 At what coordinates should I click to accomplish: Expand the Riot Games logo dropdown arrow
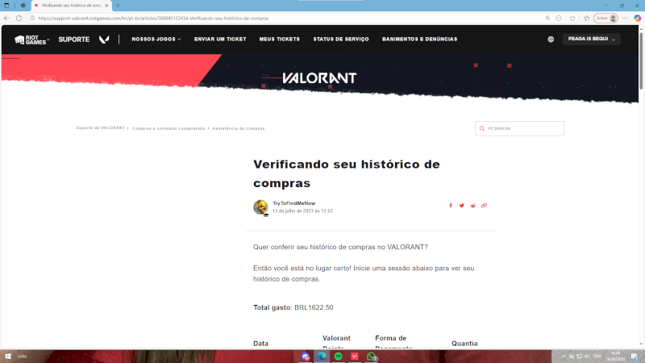click(x=48, y=40)
